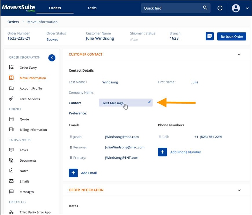Open the note icon beside Re-book Order
Viewport: 252px width, 215px height.
tap(209, 36)
